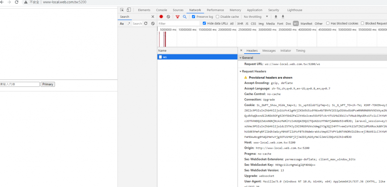This screenshot has width=387, height=187.
Task: Filter requests by CSS
Action: [x=253, y=24]
